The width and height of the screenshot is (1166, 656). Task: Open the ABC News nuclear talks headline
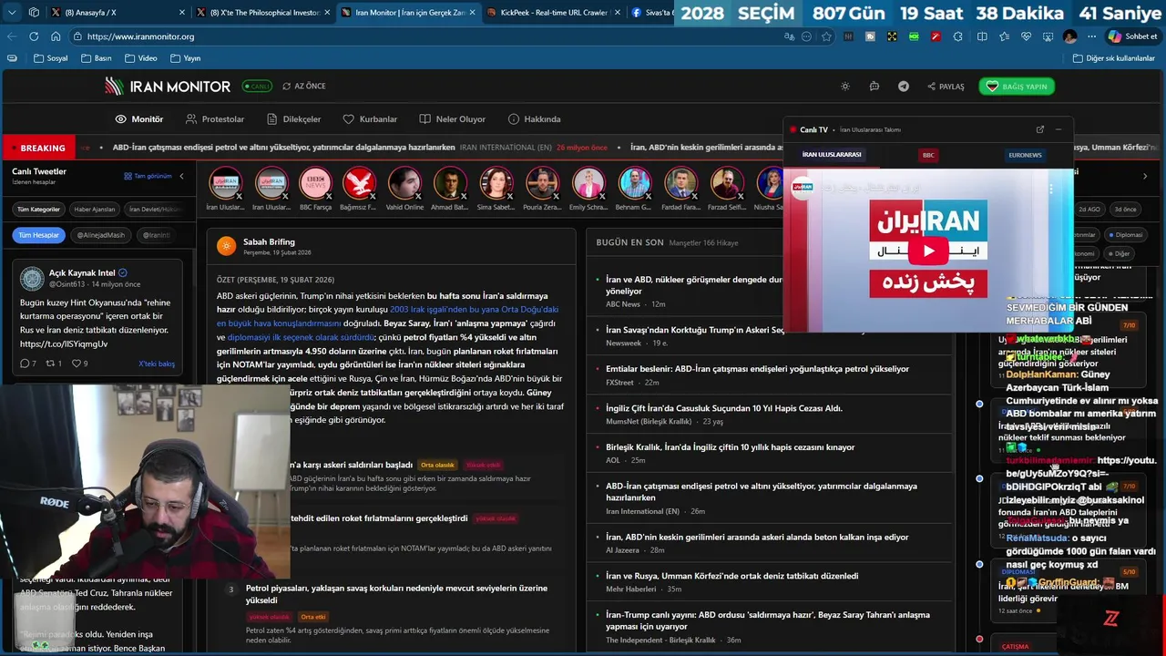point(694,285)
